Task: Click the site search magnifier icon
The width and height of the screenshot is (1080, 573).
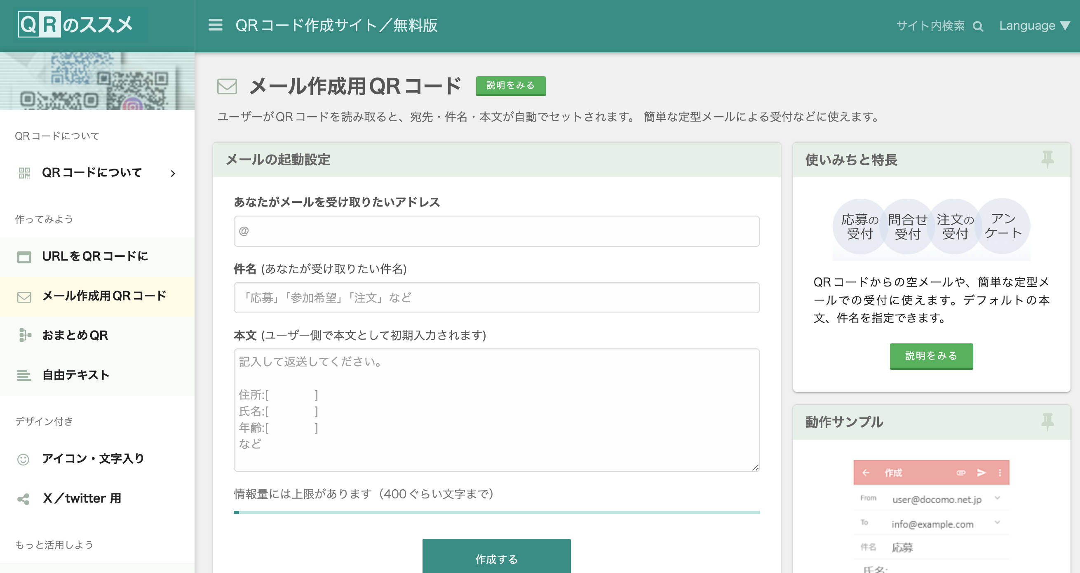Action: [x=979, y=26]
